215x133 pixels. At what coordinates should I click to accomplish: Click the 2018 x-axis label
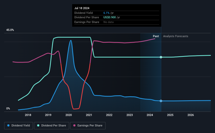[x=28, y=115]
